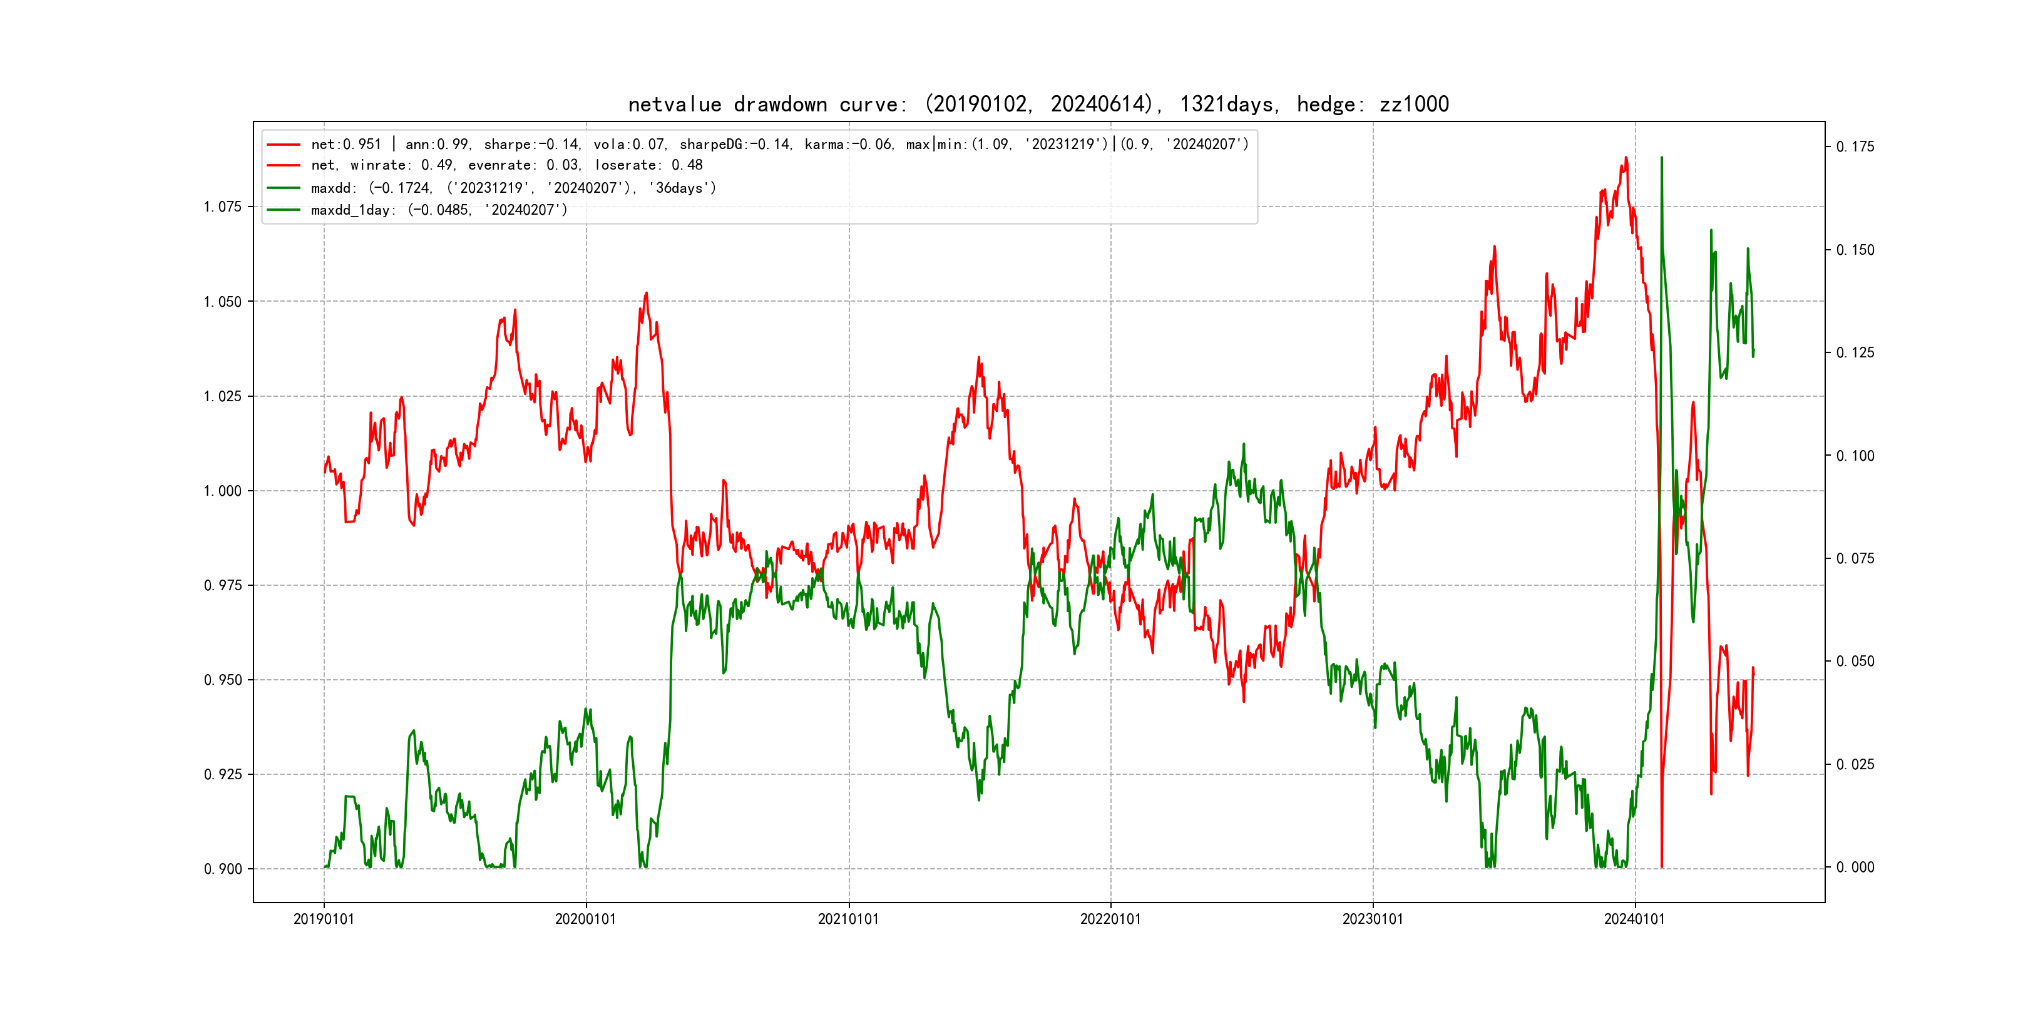Click the 20230101 x-axis tick label
This screenshot has width=2028, height=1014.
click(x=1372, y=919)
